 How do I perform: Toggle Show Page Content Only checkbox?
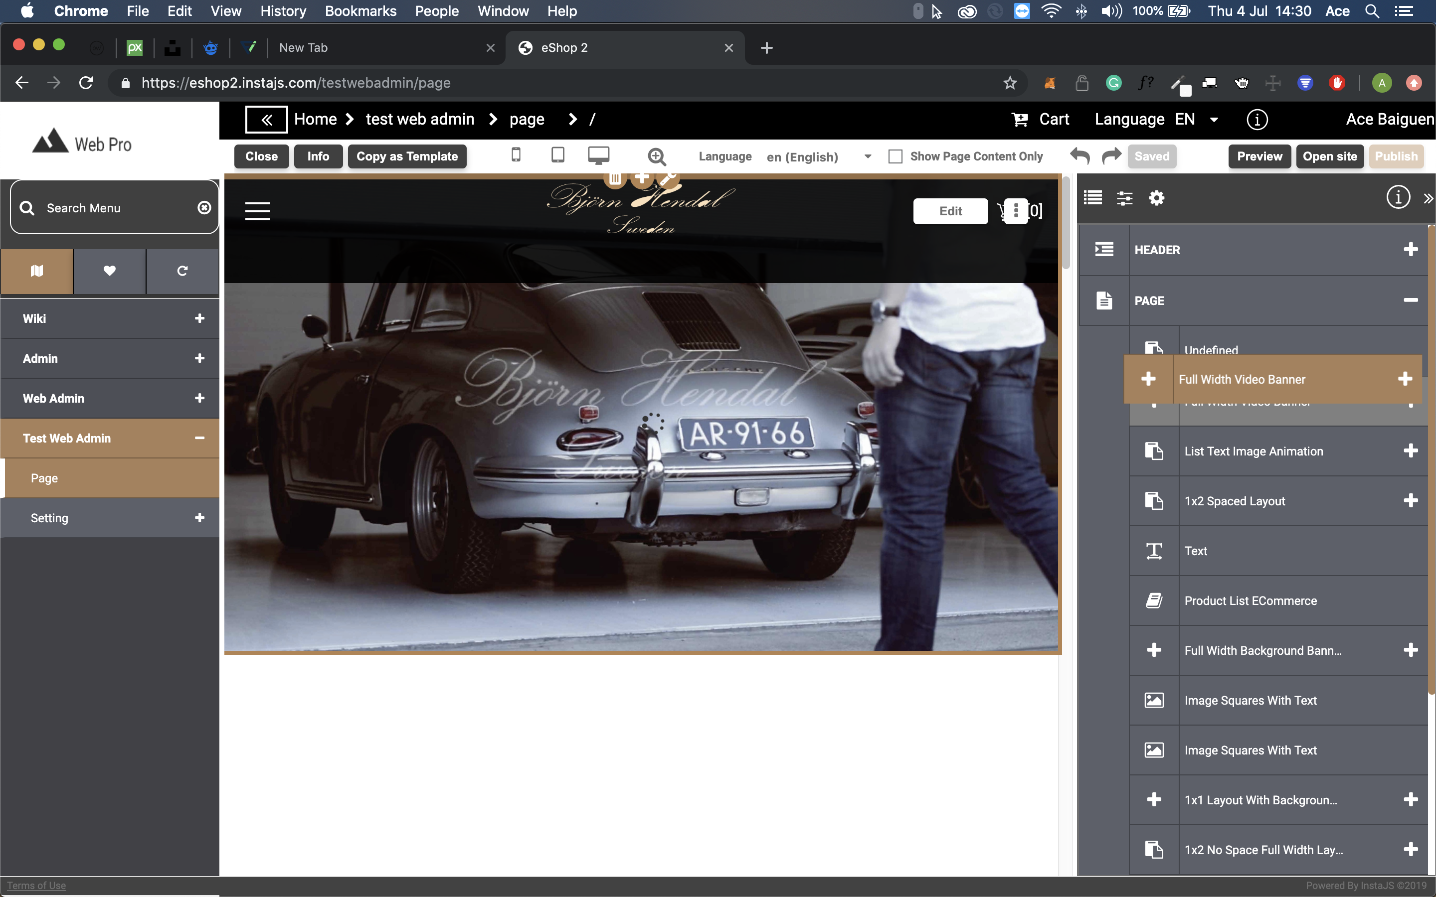tap(895, 156)
